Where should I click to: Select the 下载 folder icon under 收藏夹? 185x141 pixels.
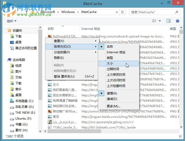12,36
